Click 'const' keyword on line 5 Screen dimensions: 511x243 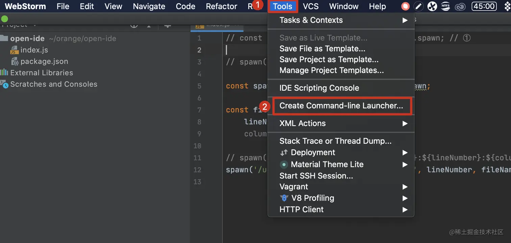pos(237,86)
